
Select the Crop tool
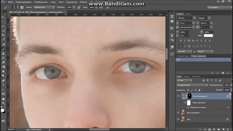[3, 35]
